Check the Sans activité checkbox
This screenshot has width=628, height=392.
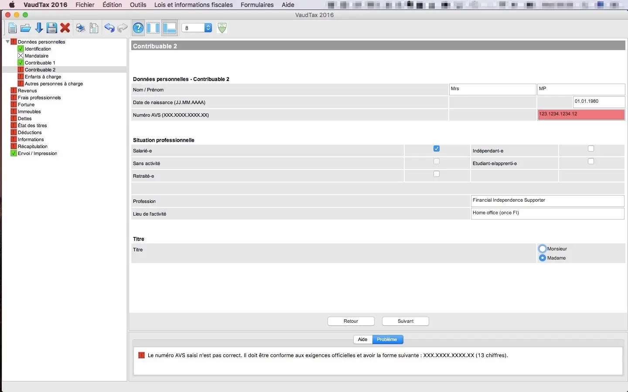tap(437, 161)
